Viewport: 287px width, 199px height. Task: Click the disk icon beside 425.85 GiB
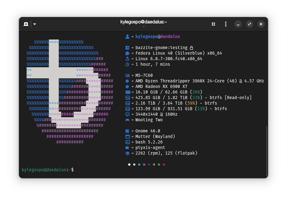(128, 98)
